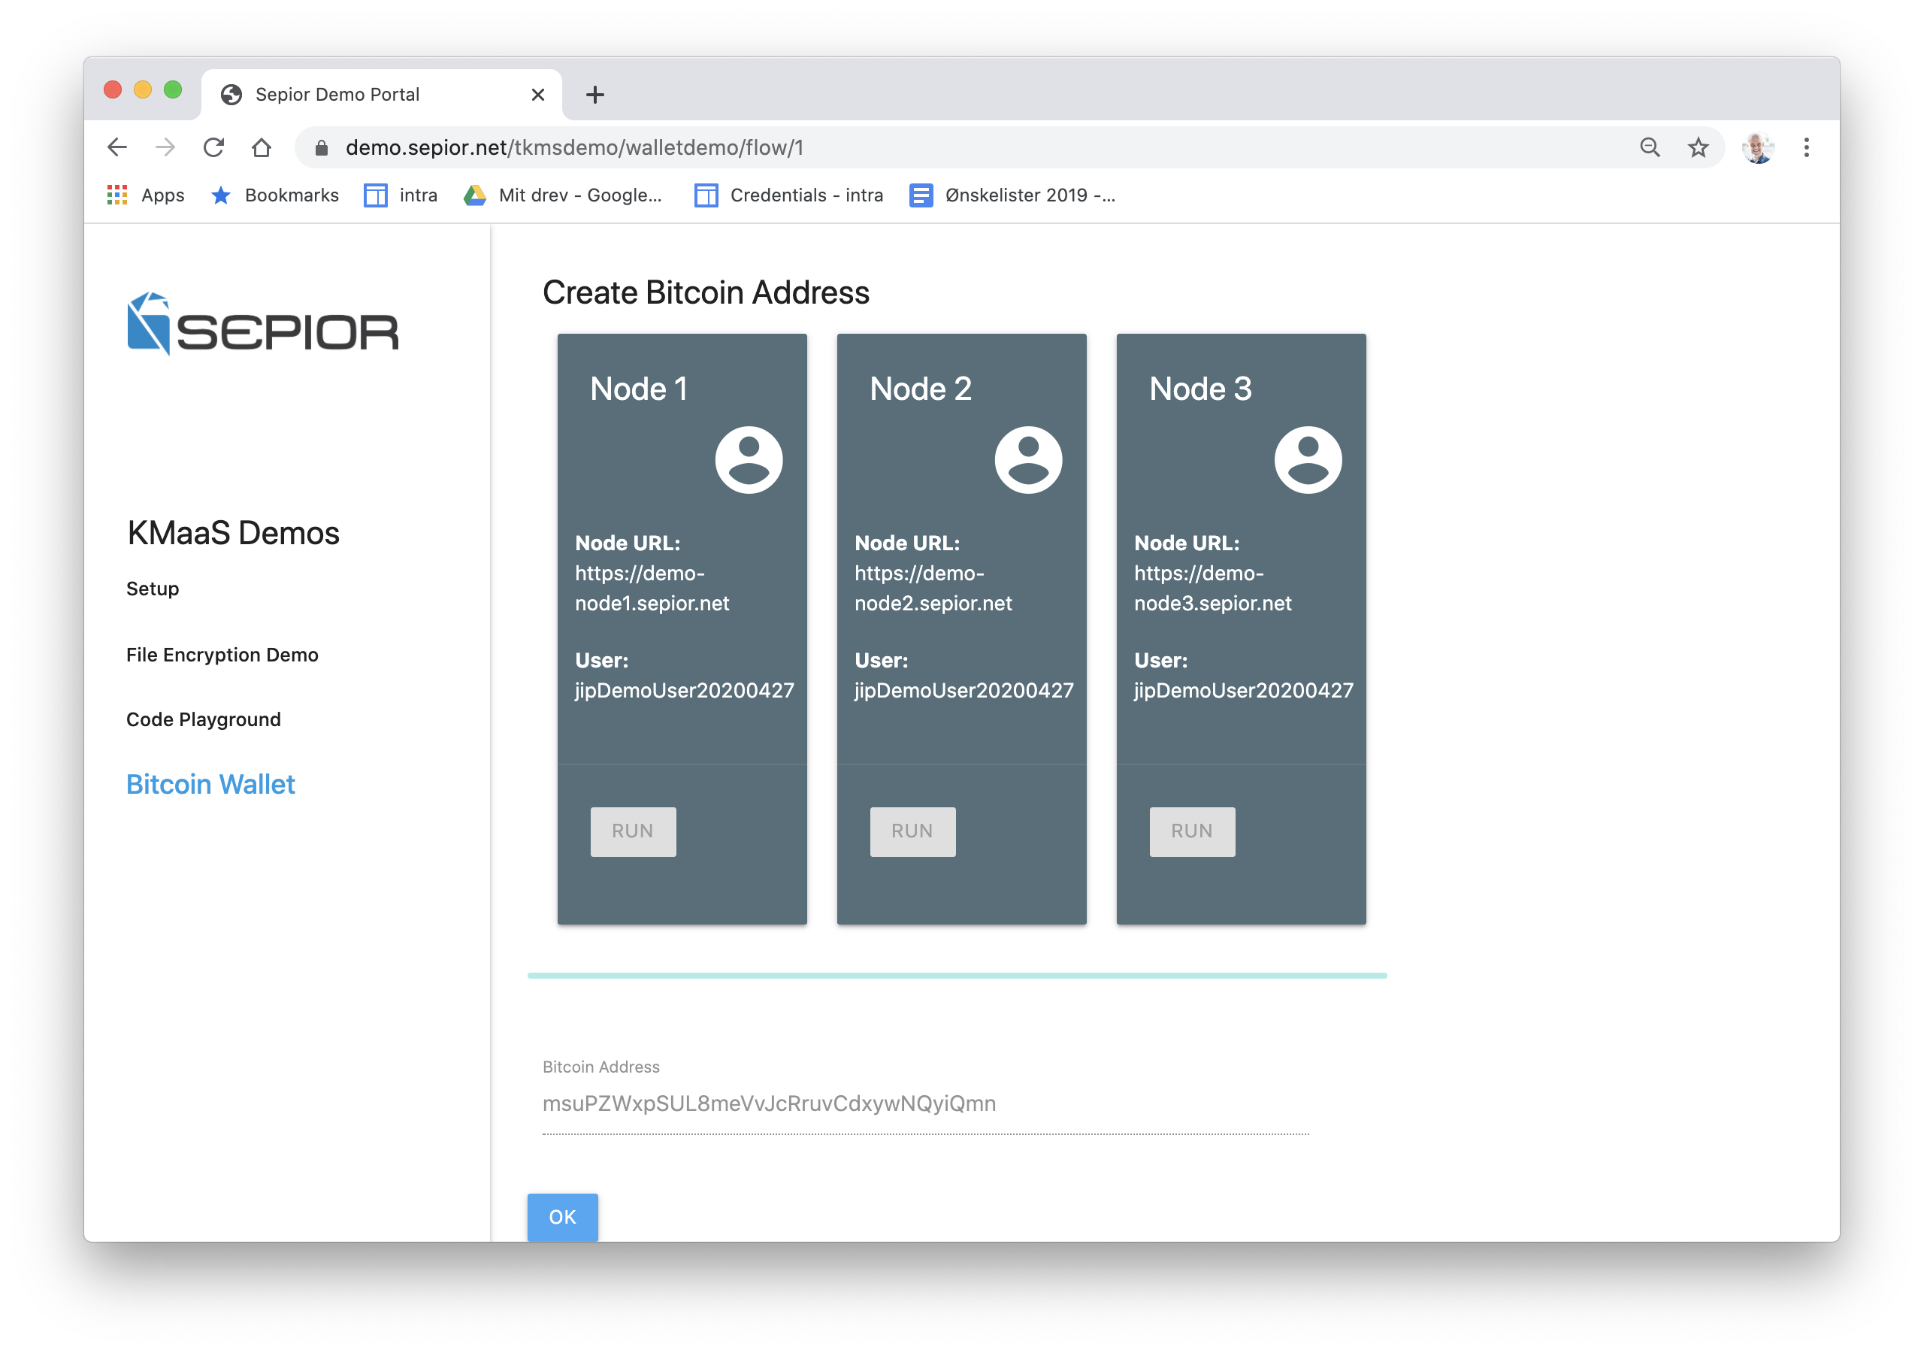Bookmark this page with the star icon
Image resolution: width=1924 pixels, height=1353 pixels.
point(1698,147)
